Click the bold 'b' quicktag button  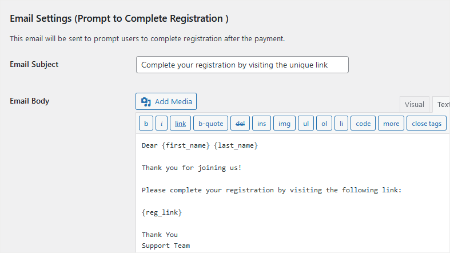[146, 123]
